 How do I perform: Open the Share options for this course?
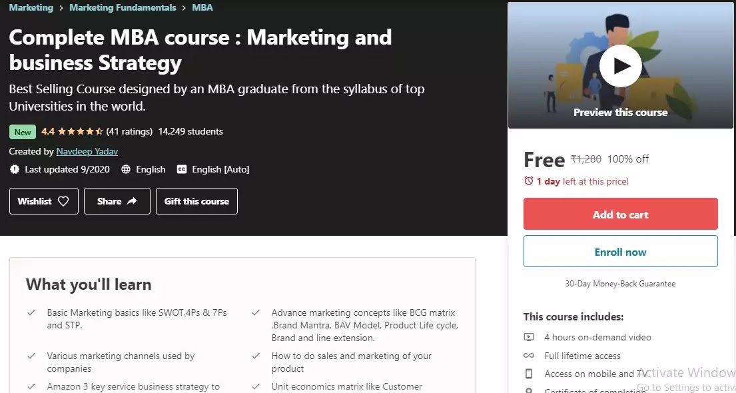(x=117, y=201)
